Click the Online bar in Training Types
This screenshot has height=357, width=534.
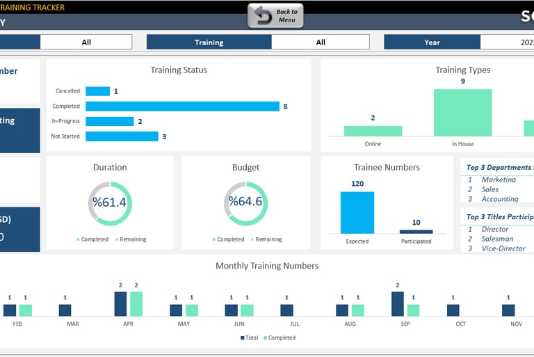[373, 131]
